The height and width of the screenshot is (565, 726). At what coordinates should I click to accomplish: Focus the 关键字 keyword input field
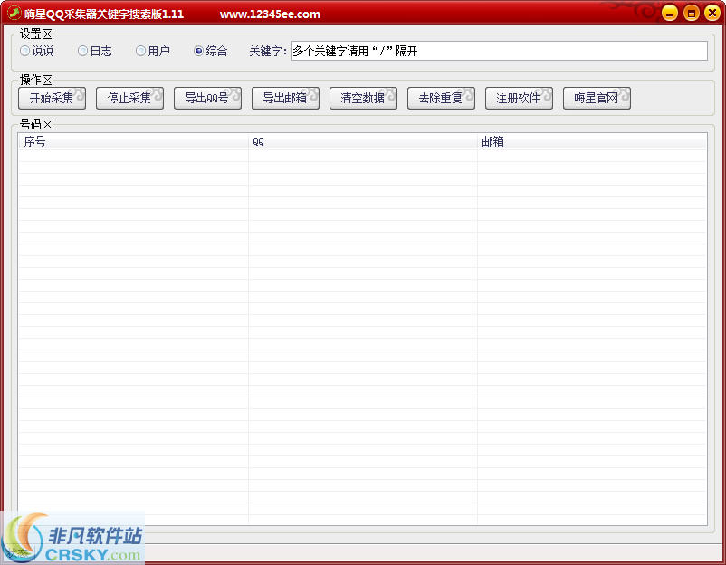tap(499, 51)
